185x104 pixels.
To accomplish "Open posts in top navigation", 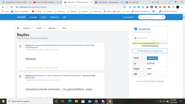I will [x=44, y=17].
